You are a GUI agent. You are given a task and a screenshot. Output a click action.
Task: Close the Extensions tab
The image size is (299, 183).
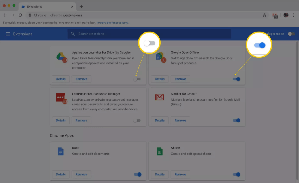(72, 7)
